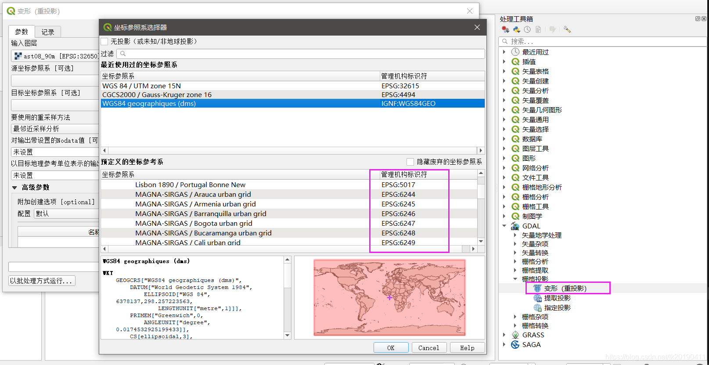This screenshot has width=709, height=365.
Task: Click the 插值 group QGIS icon
Action: pyautogui.click(x=515, y=61)
